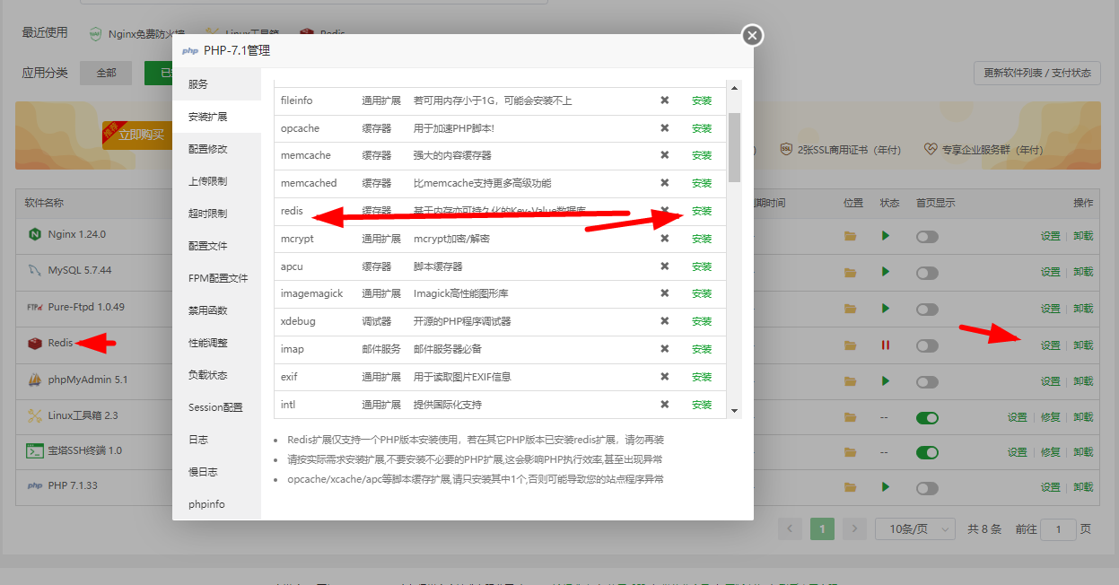
Task: Click the phpMyAdmin icon
Action: pos(35,380)
